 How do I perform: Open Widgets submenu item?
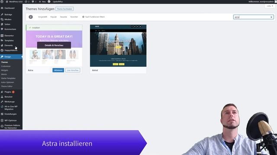tap(5, 70)
